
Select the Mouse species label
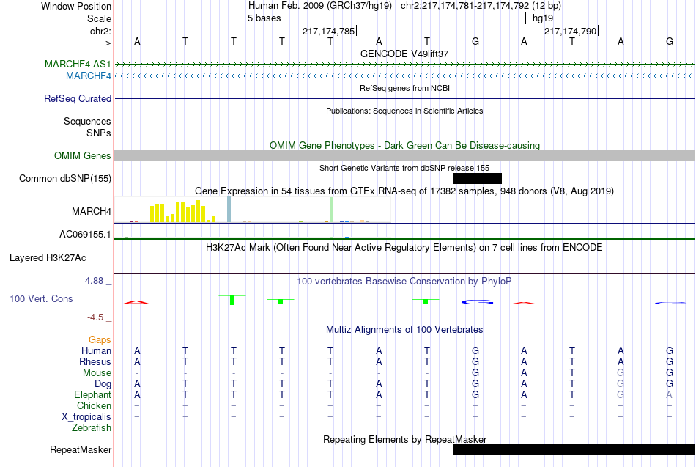tap(97, 373)
